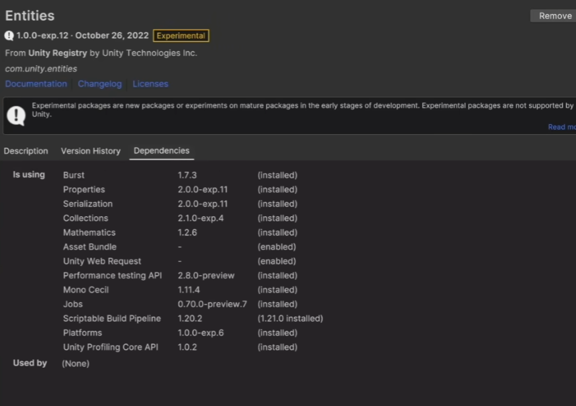Click the Unity Registry source text
576x406 pixels.
[x=58, y=53]
